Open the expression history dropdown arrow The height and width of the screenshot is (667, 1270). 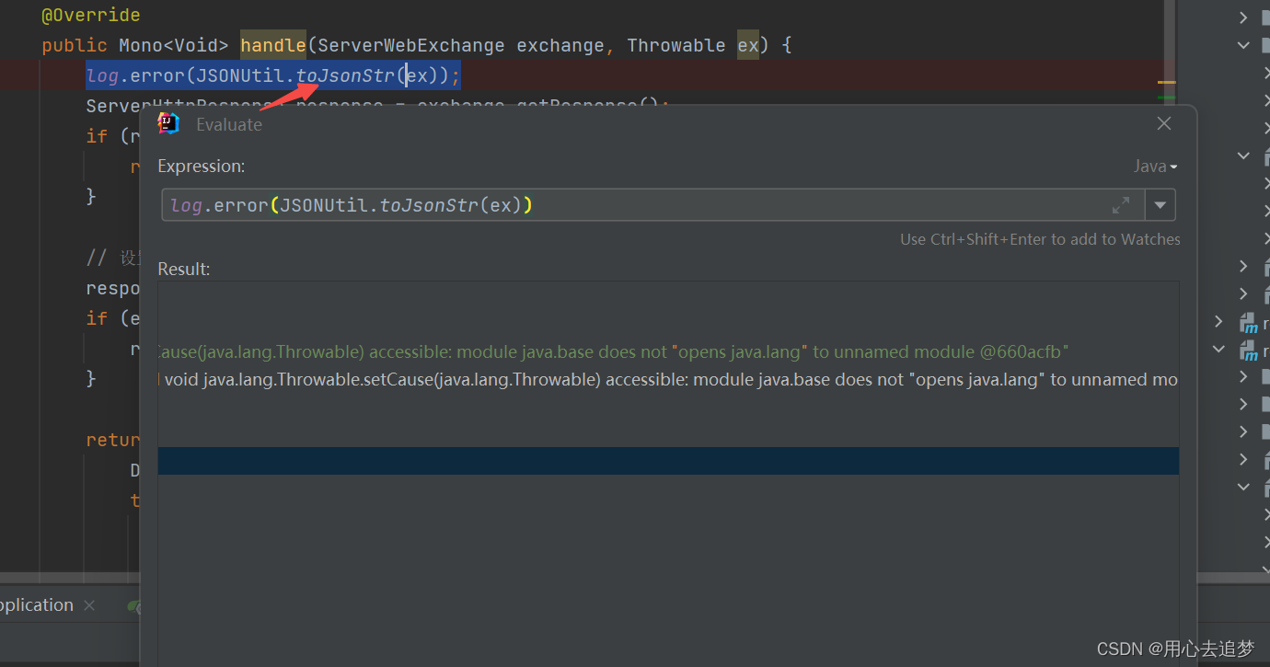coord(1160,205)
